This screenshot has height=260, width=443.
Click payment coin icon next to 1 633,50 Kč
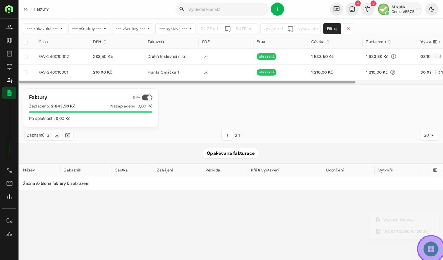click(x=393, y=57)
